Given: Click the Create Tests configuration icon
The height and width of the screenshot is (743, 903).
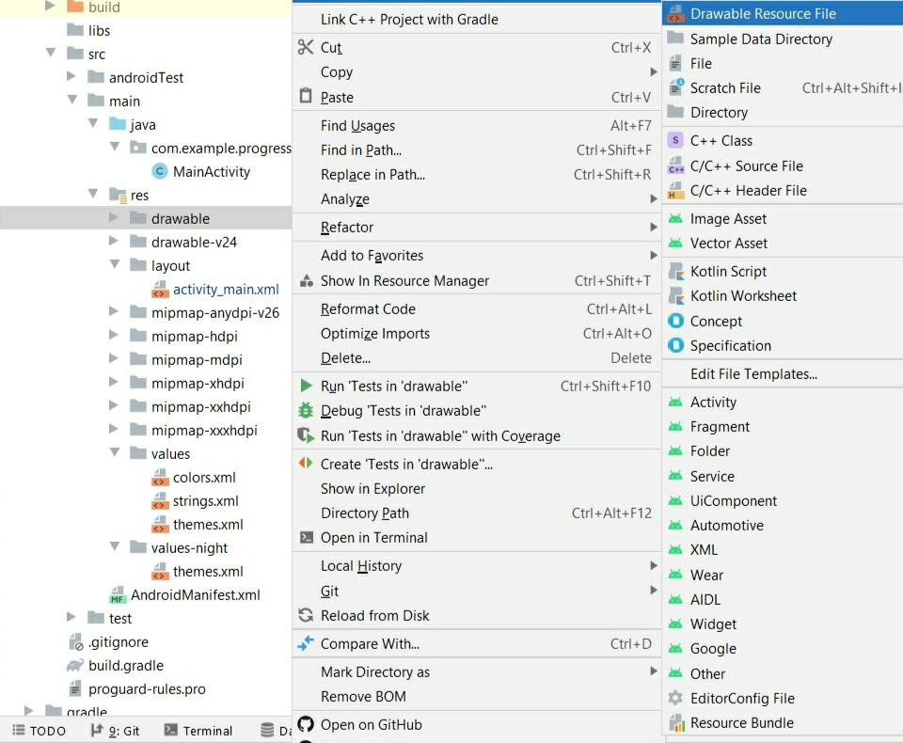Looking at the screenshot, I should [306, 463].
